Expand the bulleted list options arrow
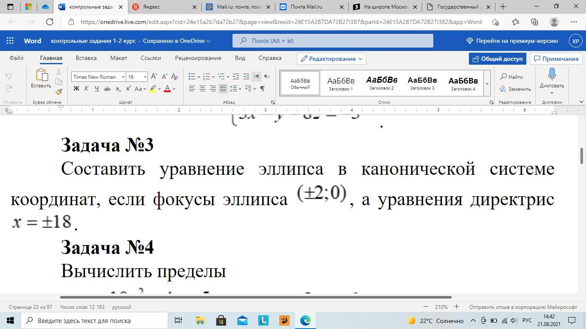Viewport: 586px width, 329px height. (x=199, y=77)
